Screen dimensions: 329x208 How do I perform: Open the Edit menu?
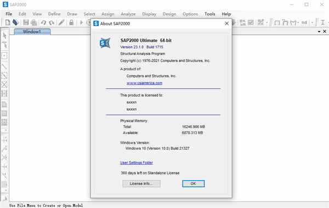click(x=22, y=14)
